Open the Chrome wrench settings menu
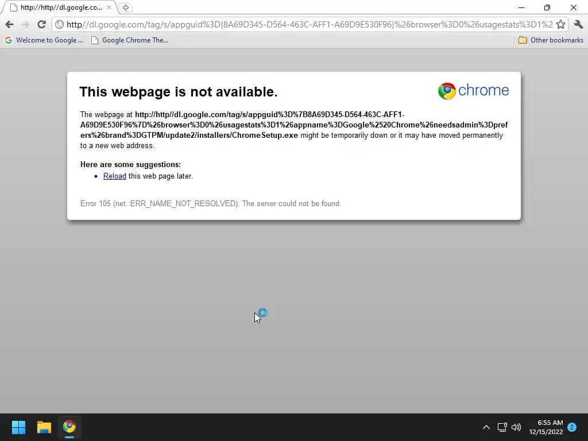This screenshot has width=588, height=441. click(x=578, y=25)
